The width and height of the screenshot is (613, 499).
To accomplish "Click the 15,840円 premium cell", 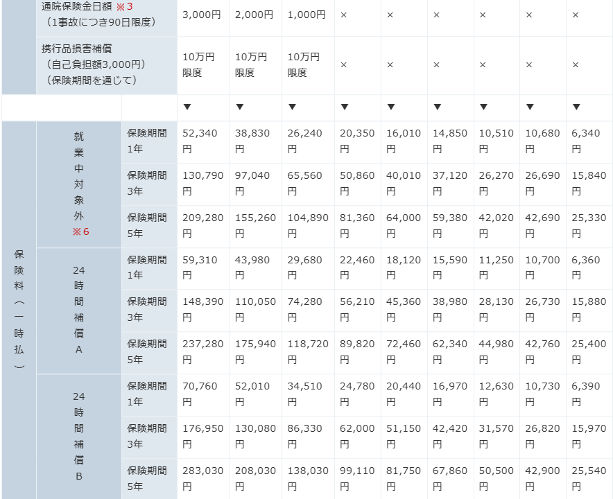I will point(589,184).
